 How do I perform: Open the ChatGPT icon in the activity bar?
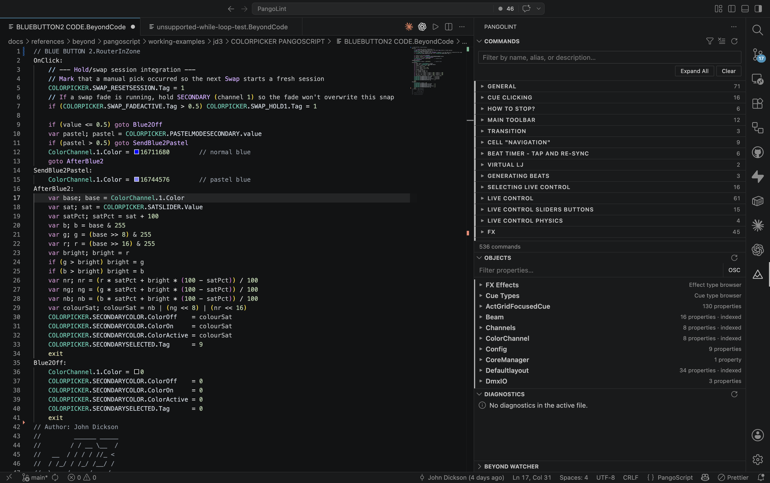click(x=758, y=250)
